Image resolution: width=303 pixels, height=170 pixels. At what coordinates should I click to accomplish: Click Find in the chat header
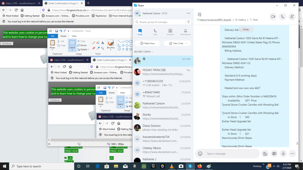(254, 20)
